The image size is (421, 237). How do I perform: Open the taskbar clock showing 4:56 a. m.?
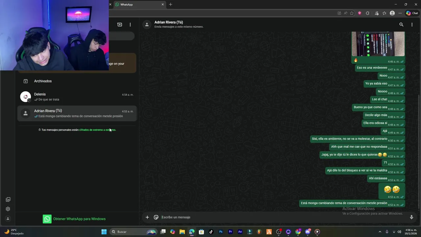coord(411,232)
